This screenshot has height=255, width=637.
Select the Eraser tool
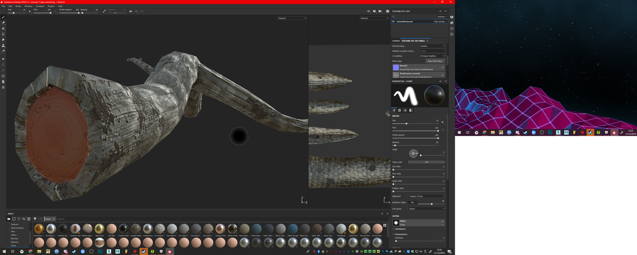coord(3,23)
